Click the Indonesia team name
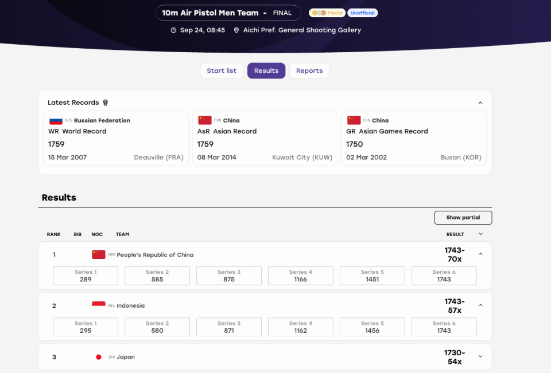 (x=130, y=305)
